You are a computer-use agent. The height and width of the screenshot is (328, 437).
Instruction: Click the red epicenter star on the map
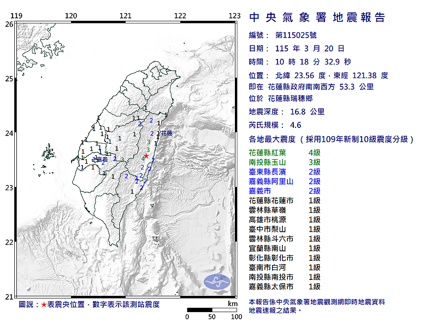[146, 156]
